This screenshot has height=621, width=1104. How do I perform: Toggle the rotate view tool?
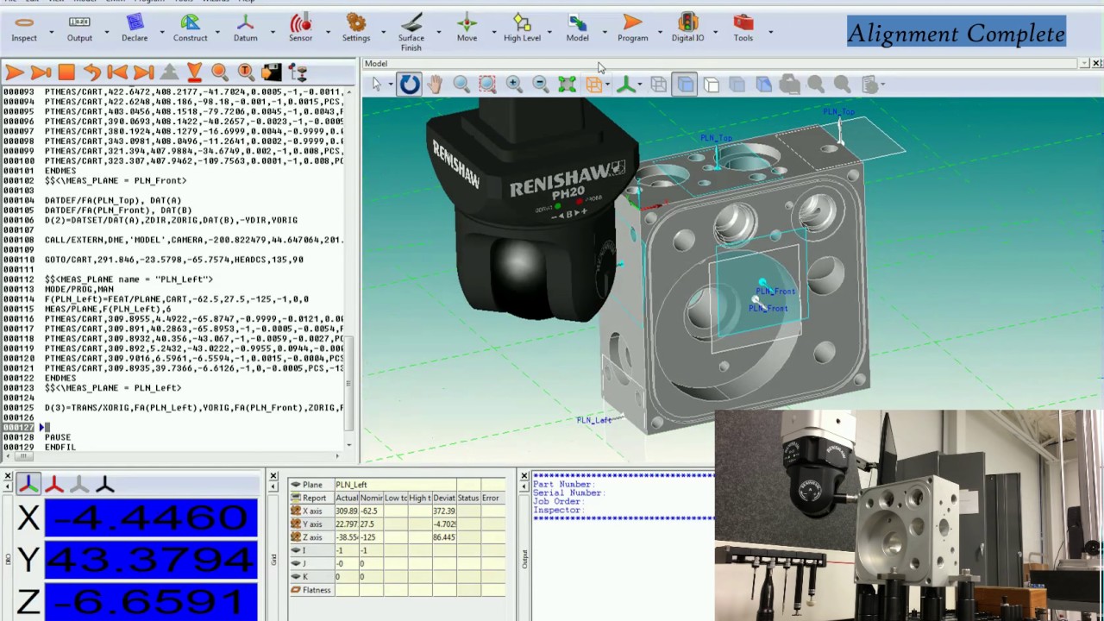[x=409, y=84]
